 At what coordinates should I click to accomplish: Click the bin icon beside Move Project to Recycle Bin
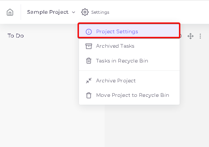(x=89, y=95)
